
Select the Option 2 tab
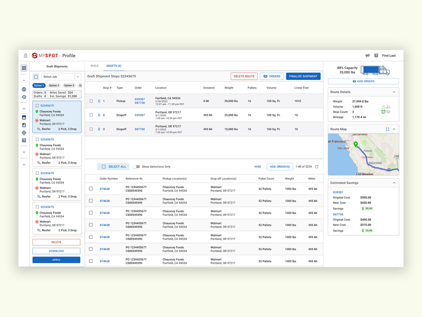pyautogui.click(x=54, y=86)
